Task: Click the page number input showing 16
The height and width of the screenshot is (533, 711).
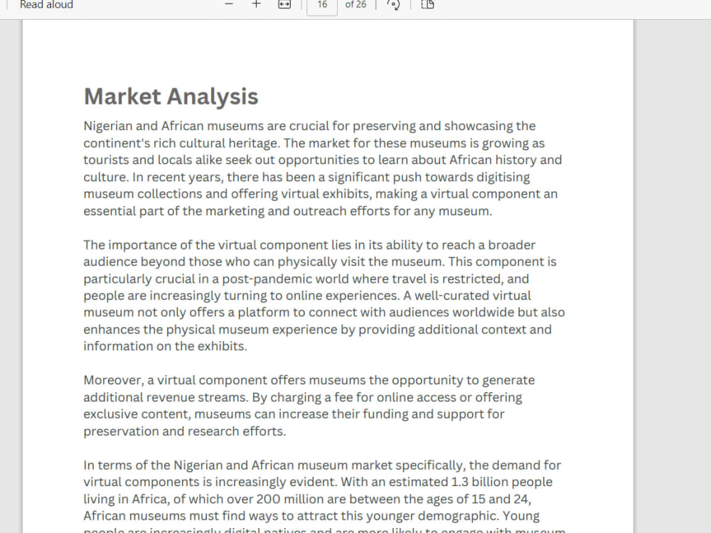Action: tap(321, 6)
